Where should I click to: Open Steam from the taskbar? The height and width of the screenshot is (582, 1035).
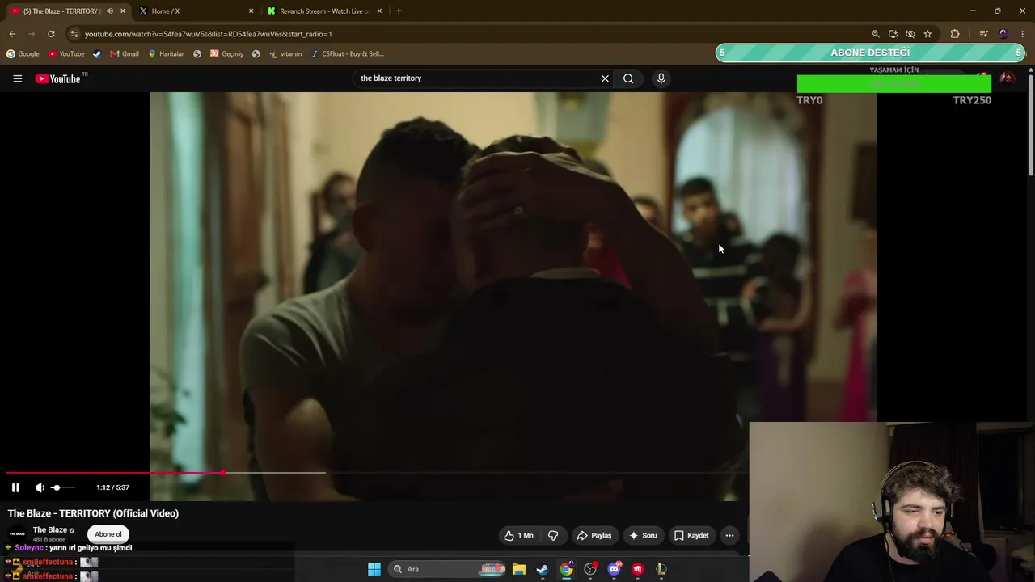(543, 569)
